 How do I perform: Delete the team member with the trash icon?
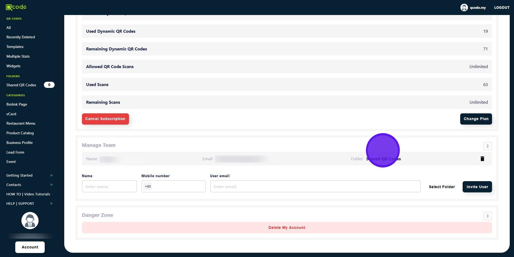[482, 159]
